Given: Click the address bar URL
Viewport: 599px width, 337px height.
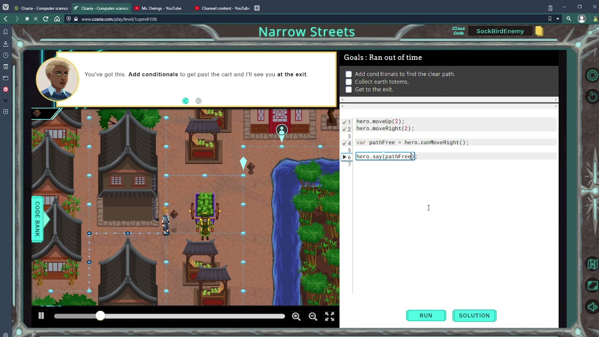Looking at the screenshot, I should (x=119, y=19).
